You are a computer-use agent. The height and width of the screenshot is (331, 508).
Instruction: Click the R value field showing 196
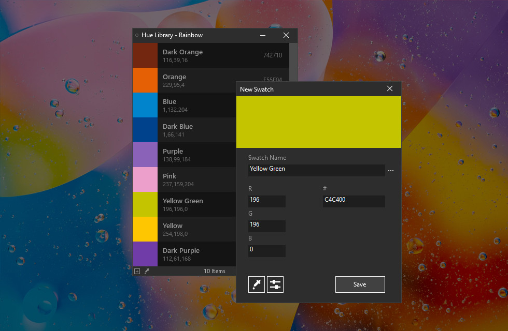click(266, 201)
